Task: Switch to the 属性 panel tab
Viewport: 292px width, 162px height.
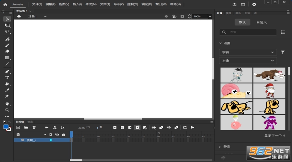Action: (x=229, y=13)
